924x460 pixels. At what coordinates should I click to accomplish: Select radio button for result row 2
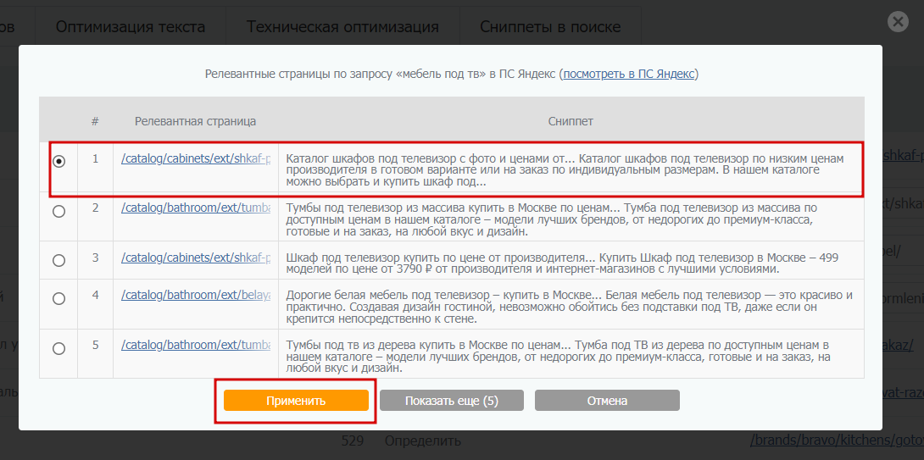click(x=58, y=212)
